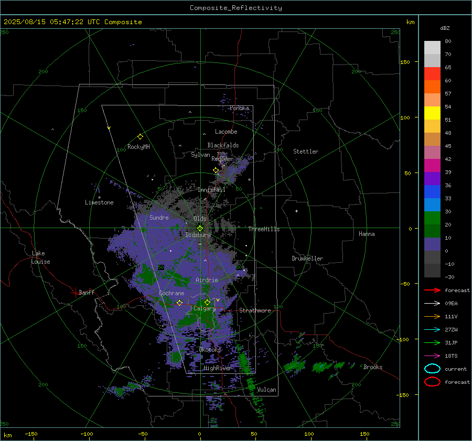The image size is (472, 441).
Task: Click the slate purple 10 dBZ swatch
Action: [x=432, y=244]
